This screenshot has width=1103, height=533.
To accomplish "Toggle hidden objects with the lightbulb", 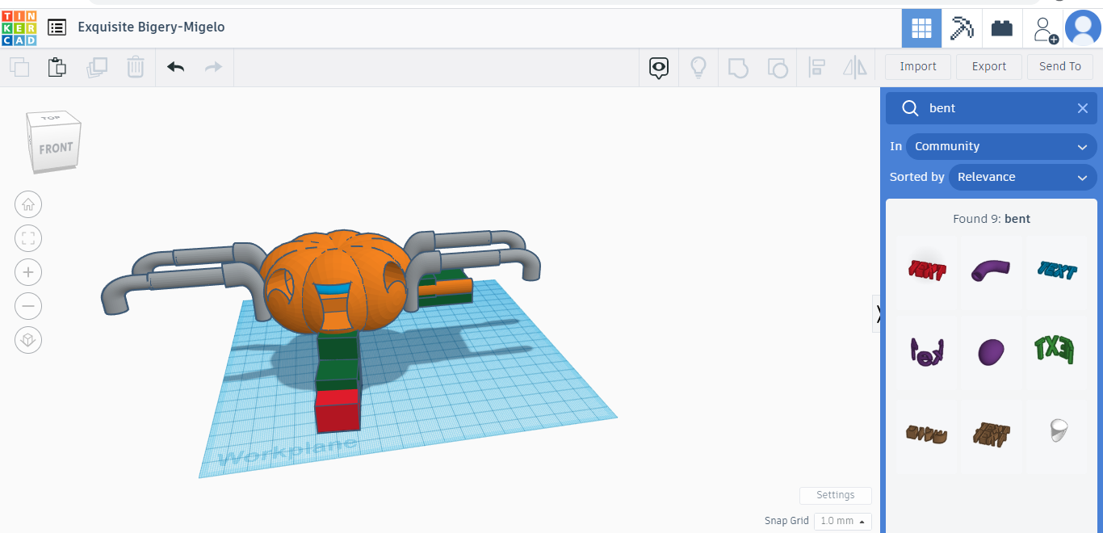I will click(698, 67).
